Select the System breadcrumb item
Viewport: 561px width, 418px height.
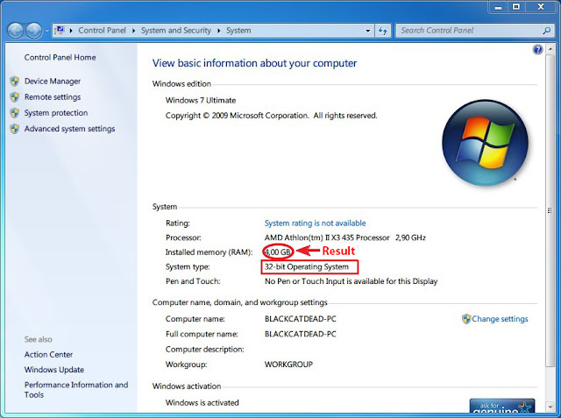pyautogui.click(x=238, y=31)
